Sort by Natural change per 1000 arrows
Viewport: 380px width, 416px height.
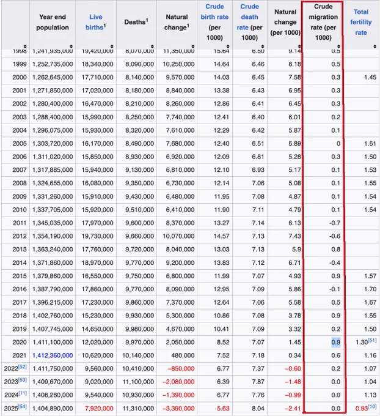[x=299, y=46]
